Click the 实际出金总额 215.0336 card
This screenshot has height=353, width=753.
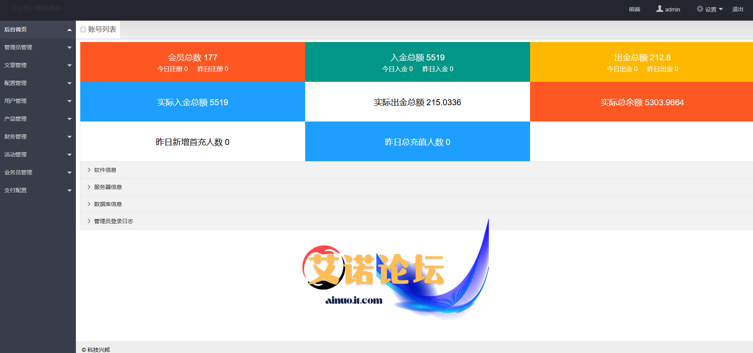pyautogui.click(x=418, y=102)
